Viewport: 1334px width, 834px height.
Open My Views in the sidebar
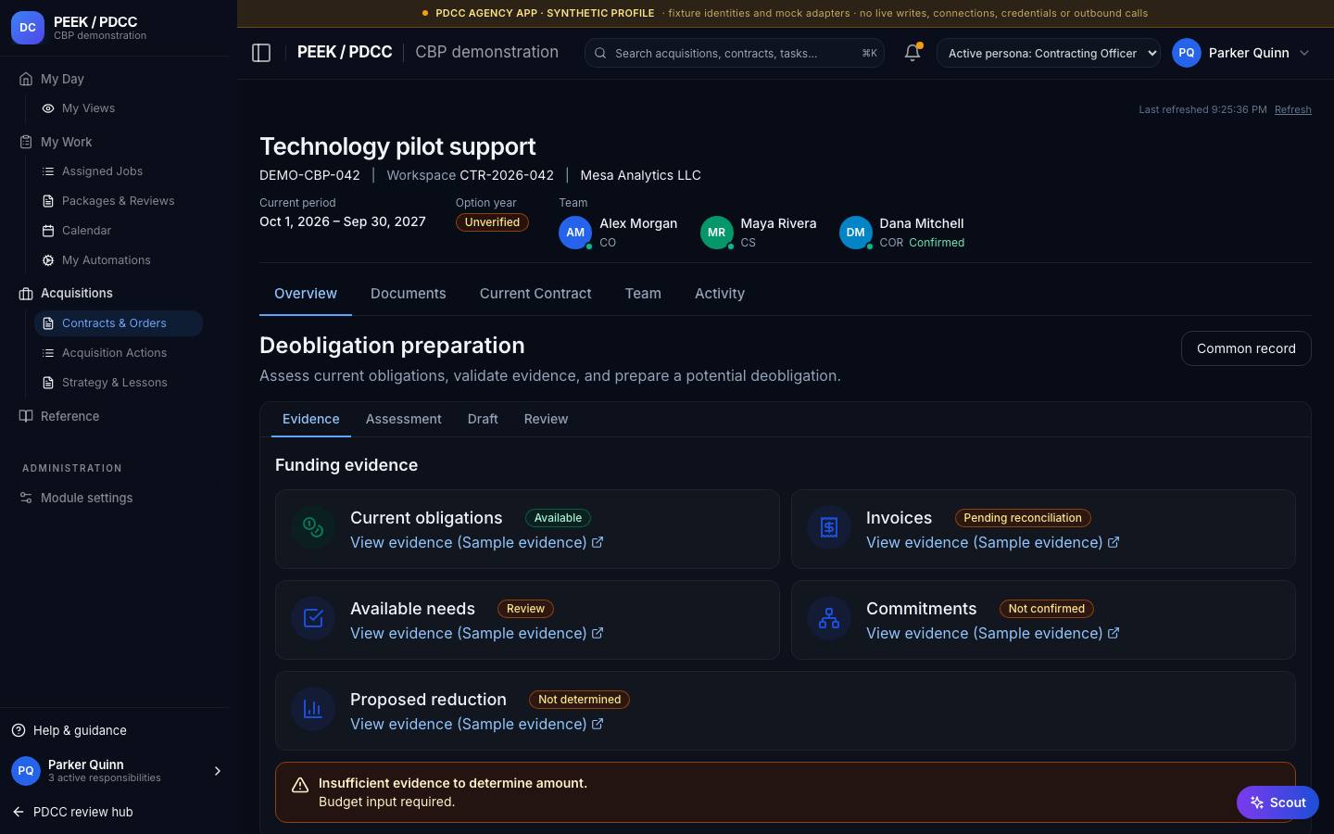[88, 108]
